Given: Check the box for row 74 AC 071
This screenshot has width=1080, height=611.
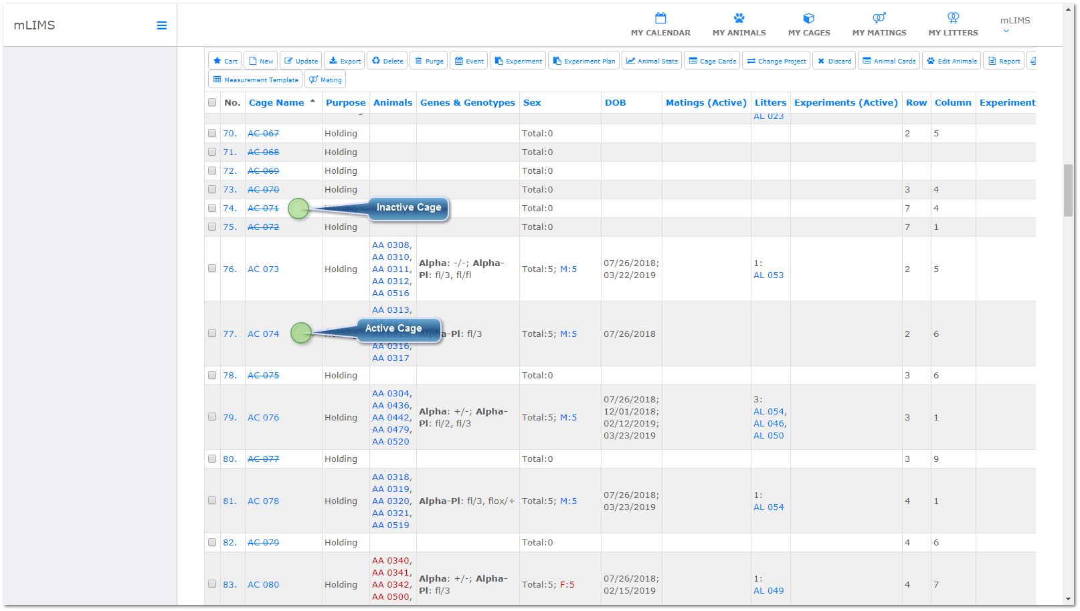Looking at the screenshot, I should click(212, 208).
